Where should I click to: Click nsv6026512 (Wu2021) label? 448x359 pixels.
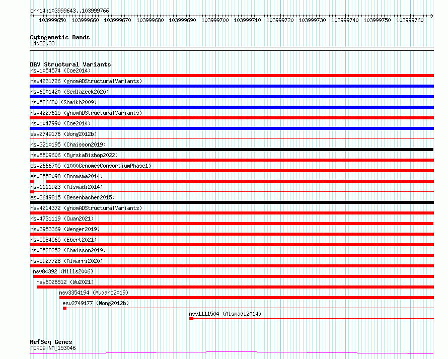(65, 282)
